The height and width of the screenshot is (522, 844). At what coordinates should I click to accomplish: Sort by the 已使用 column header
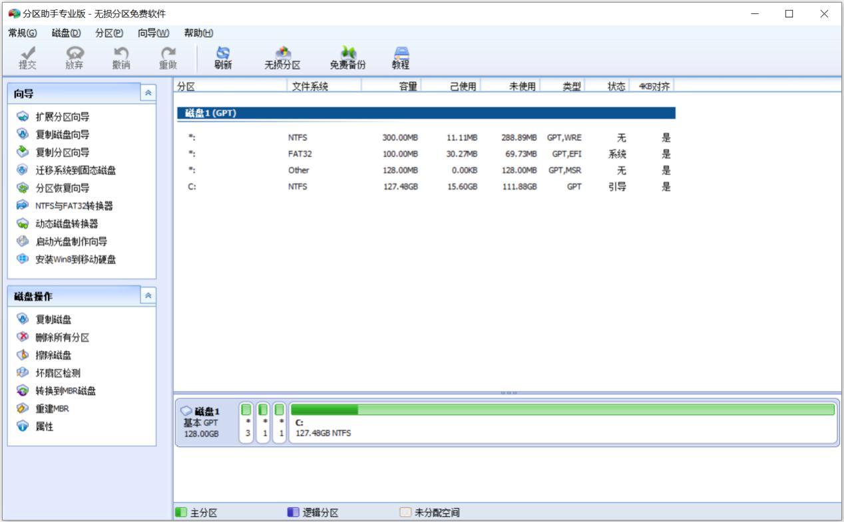tap(451, 86)
